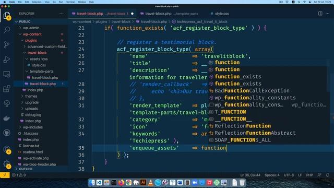
Task: Open editor more actions ellipsis menu
Action: pos(327,14)
